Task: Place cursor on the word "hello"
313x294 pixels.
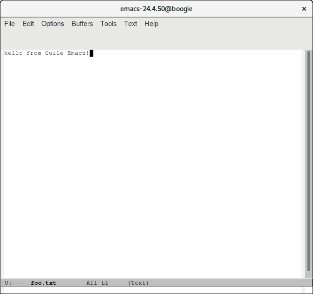Action: click(x=13, y=53)
